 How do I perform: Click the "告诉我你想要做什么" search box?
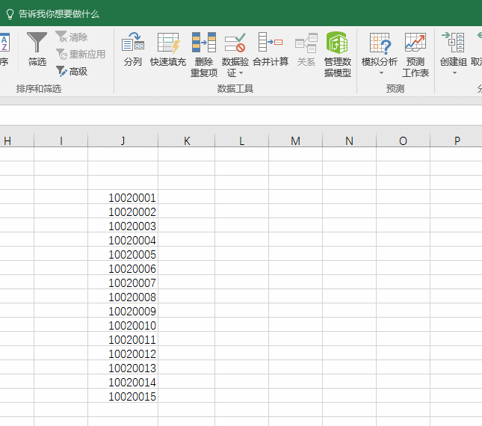(58, 13)
